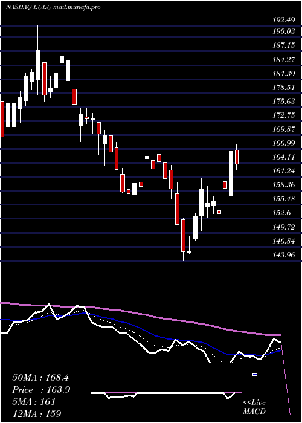Click the lowest red candle near 146

(x=184, y=236)
